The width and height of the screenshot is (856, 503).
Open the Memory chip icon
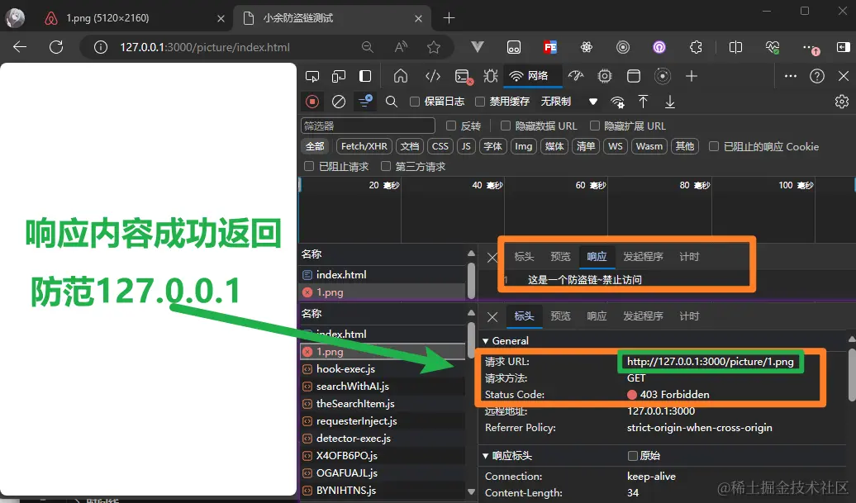point(605,76)
